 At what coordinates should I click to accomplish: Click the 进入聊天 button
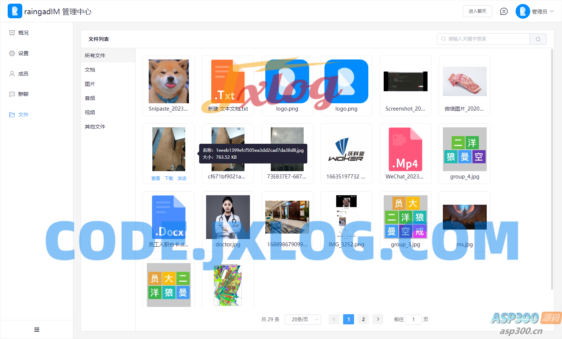pyautogui.click(x=477, y=11)
